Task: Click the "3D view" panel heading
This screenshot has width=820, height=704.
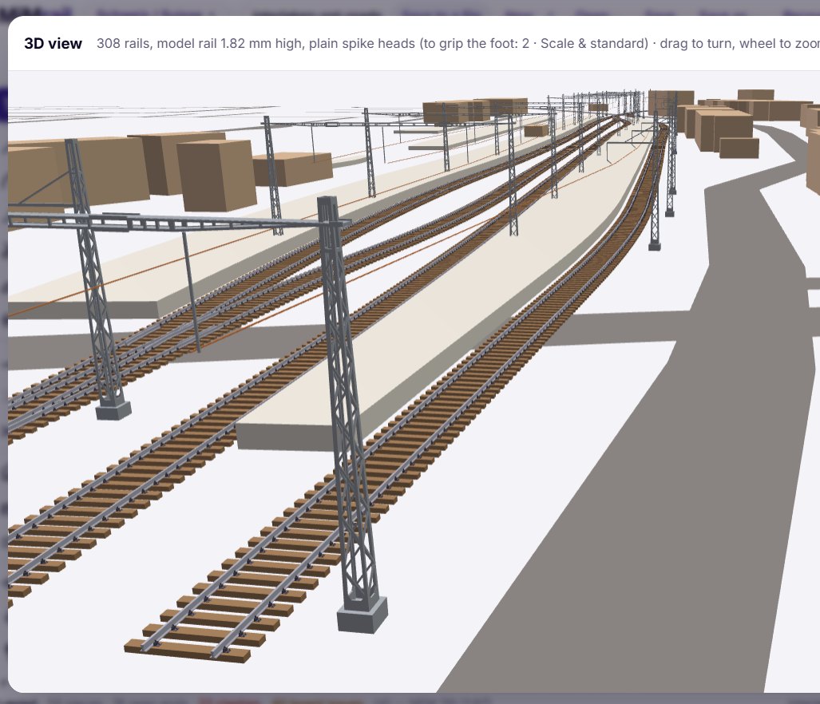Action: coord(53,43)
